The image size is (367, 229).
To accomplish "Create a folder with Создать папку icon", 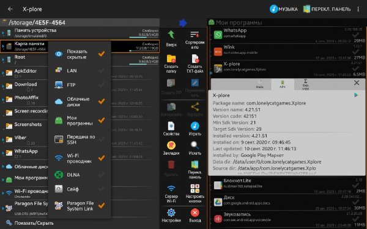I will click(x=171, y=59).
